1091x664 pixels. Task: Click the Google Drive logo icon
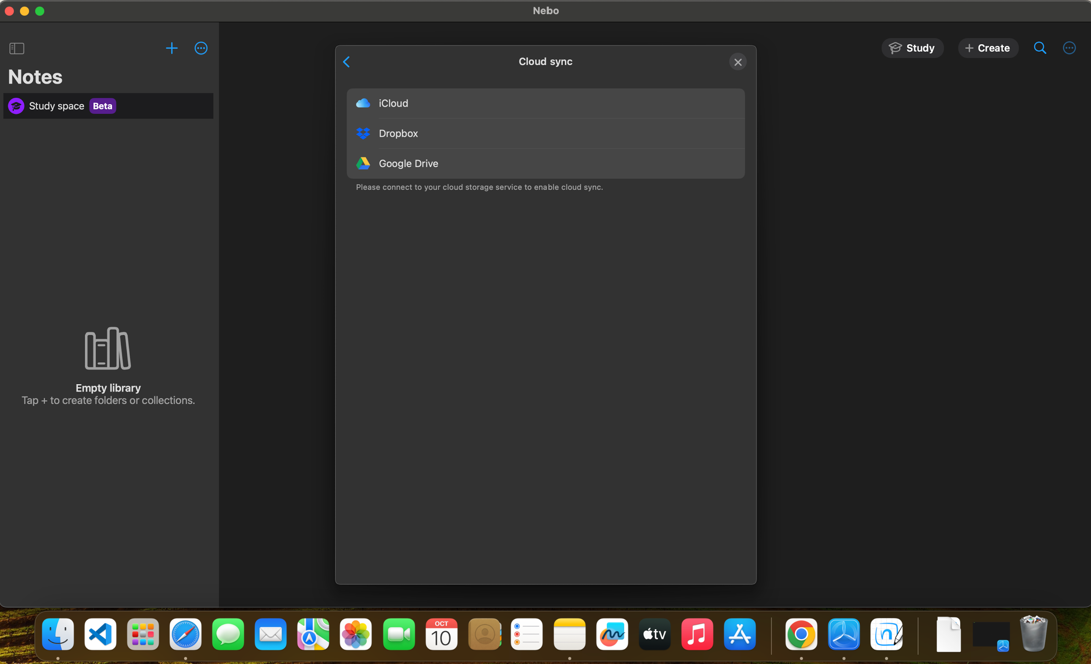pos(363,164)
